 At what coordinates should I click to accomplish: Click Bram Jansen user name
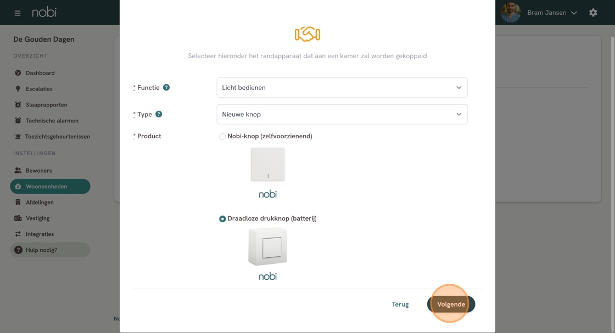(546, 13)
